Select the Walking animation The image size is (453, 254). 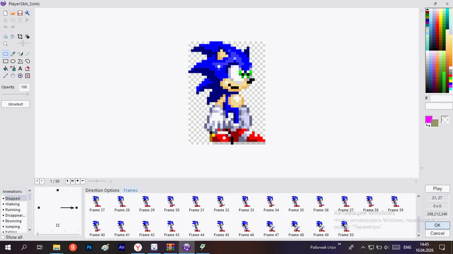tap(12, 204)
